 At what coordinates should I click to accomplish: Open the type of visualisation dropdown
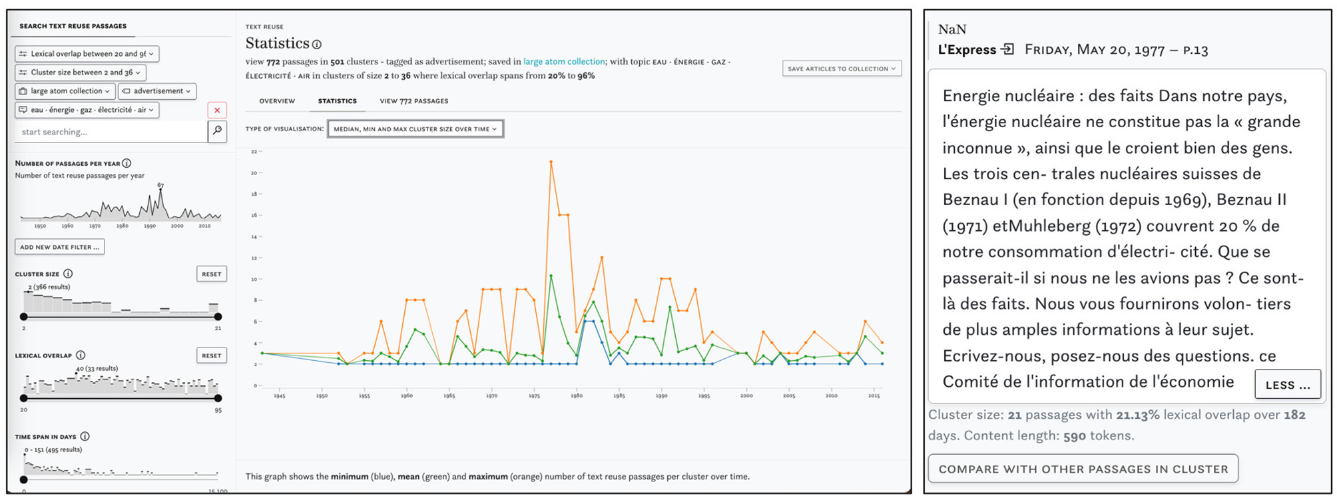point(415,129)
